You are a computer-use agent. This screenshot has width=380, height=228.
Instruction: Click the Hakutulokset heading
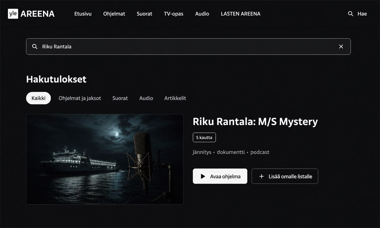(56, 79)
